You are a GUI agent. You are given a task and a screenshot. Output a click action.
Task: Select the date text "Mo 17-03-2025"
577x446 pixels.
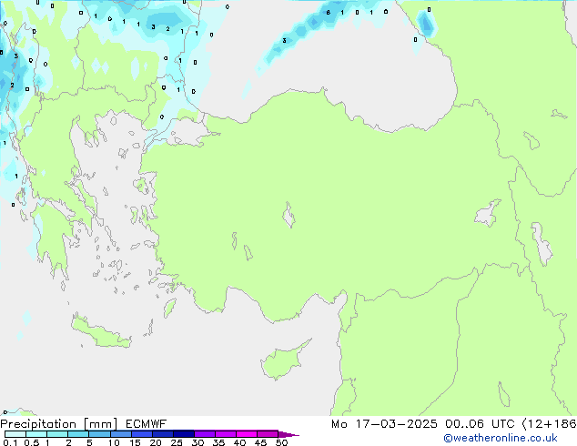tap(384, 424)
